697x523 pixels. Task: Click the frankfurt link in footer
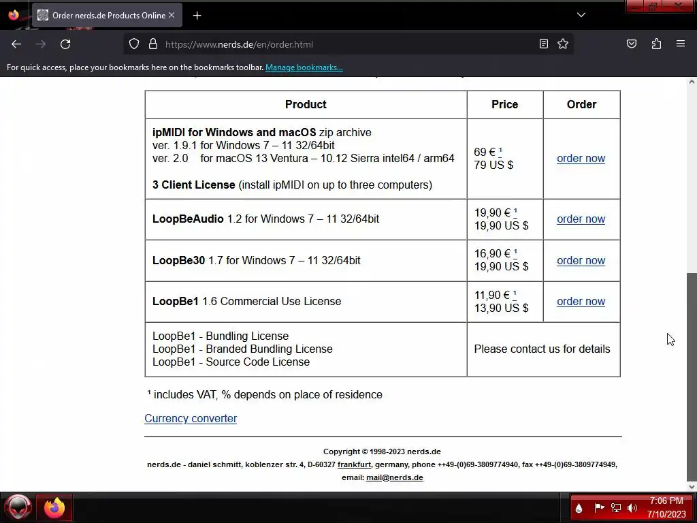[354, 464]
